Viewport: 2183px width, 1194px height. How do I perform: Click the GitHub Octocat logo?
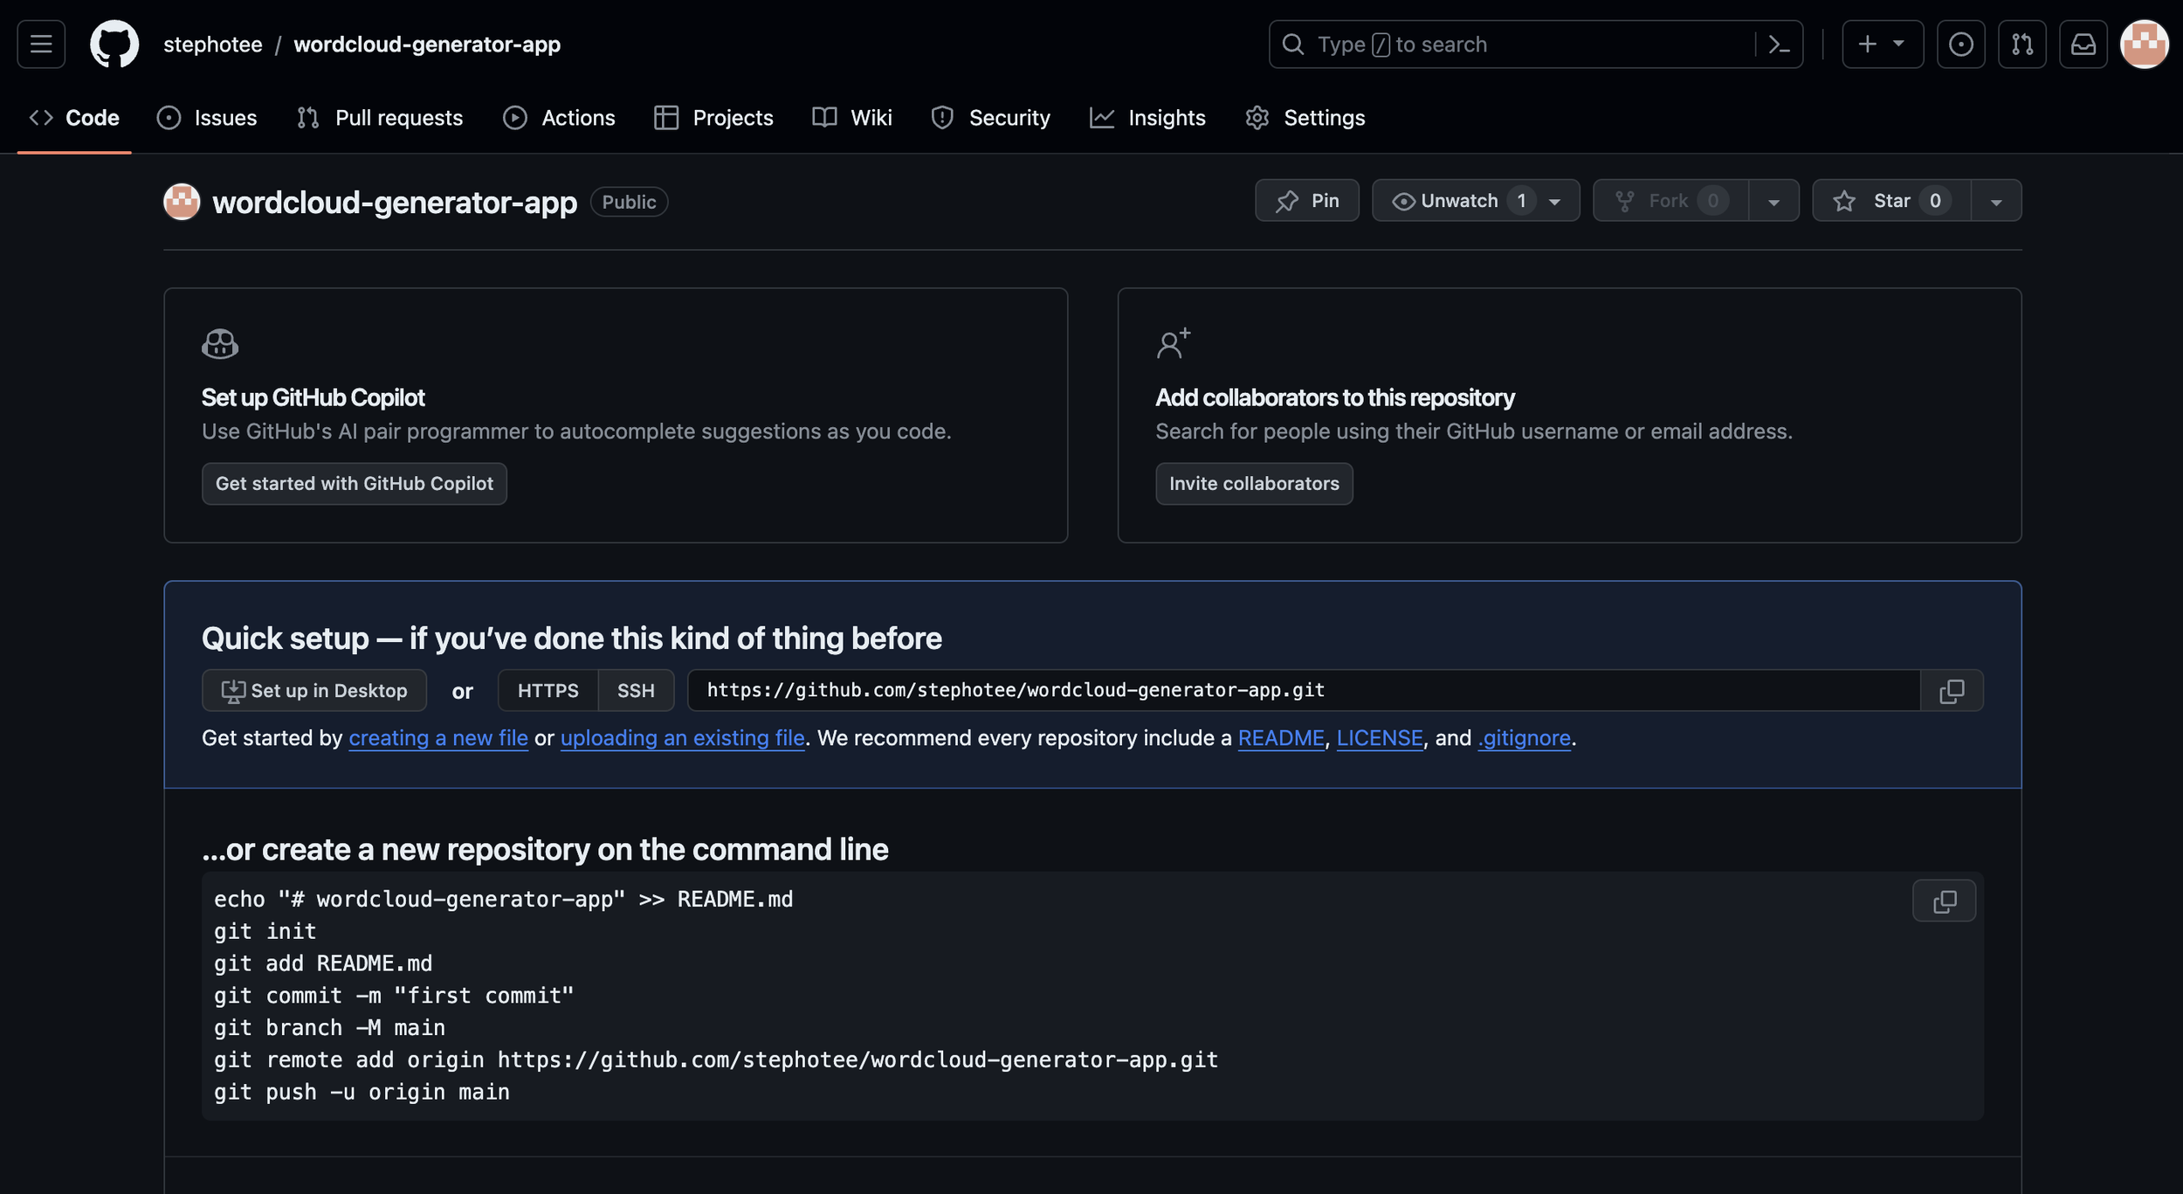point(114,45)
